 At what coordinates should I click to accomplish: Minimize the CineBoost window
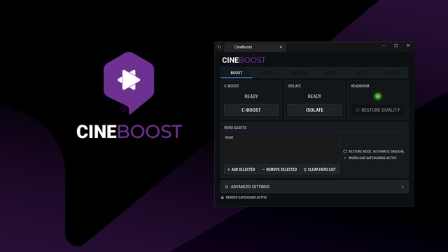384,45
